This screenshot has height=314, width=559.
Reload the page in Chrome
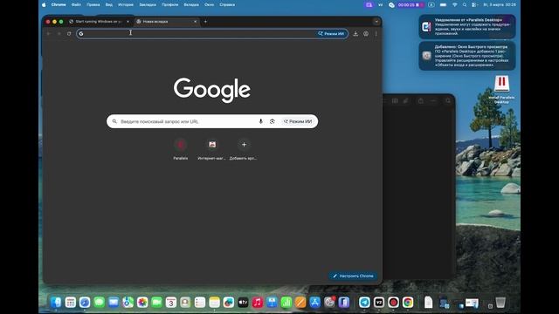point(69,33)
